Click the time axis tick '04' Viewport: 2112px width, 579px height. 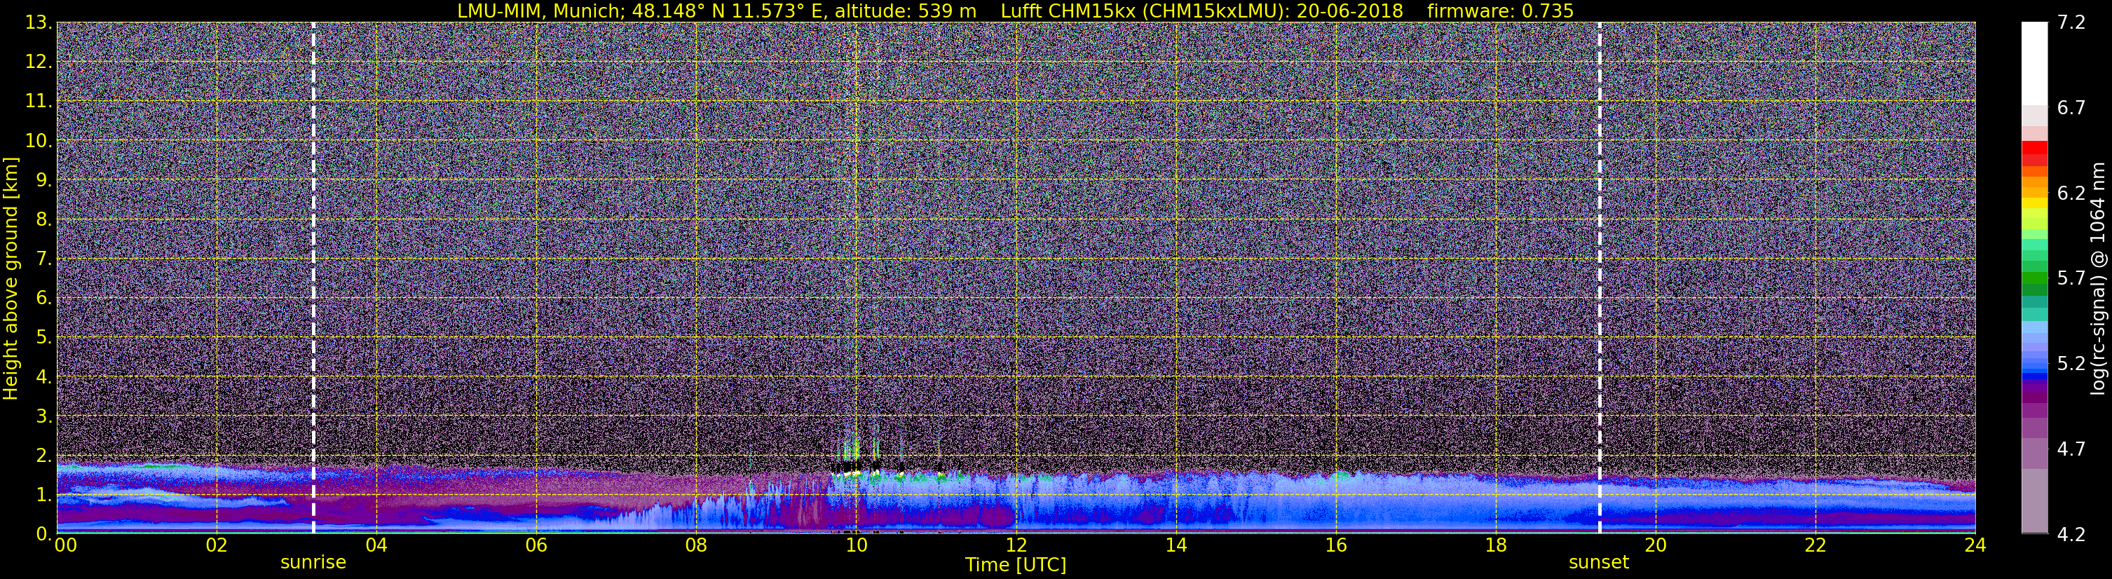click(376, 545)
